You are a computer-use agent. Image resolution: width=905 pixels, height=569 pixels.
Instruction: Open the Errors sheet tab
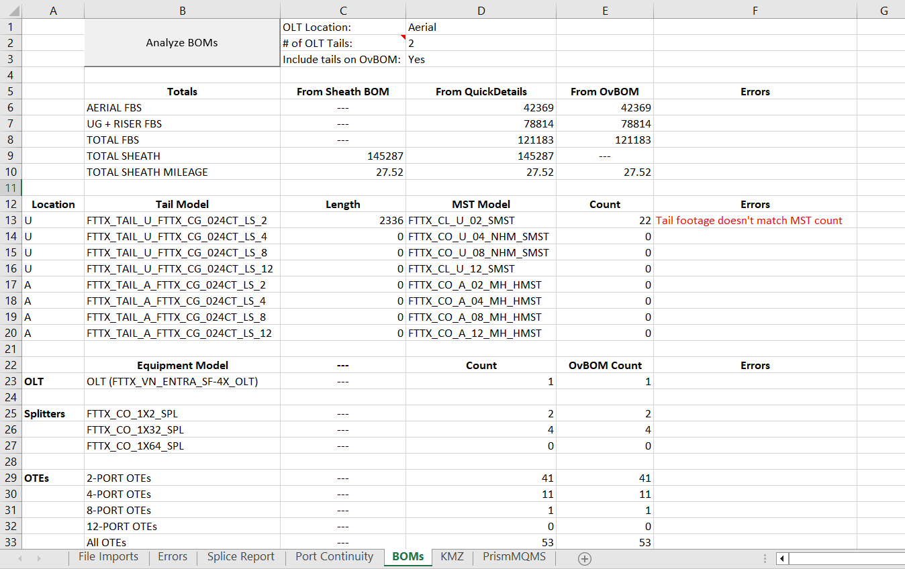(x=173, y=557)
